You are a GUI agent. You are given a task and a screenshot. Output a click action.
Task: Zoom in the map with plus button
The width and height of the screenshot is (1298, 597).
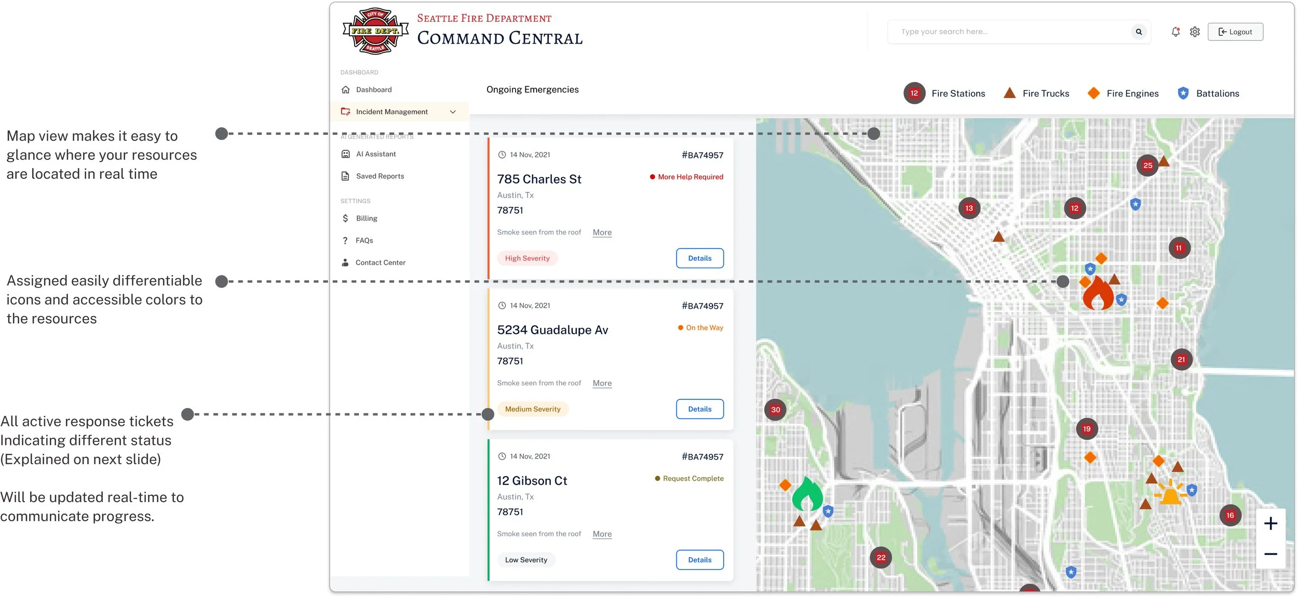(1270, 523)
